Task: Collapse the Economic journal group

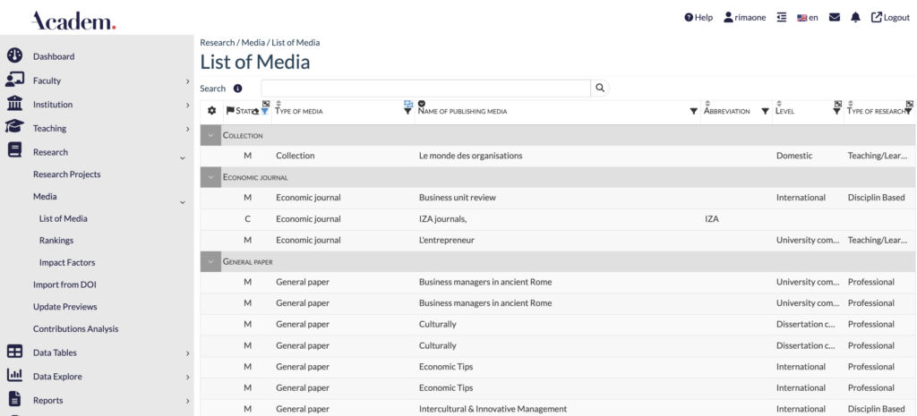Action: click(x=211, y=178)
